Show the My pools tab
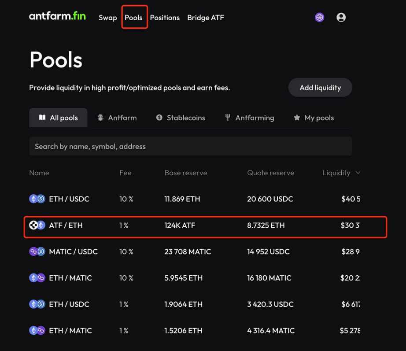 (314, 118)
